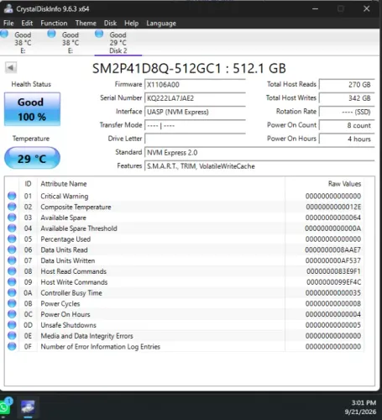The height and width of the screenshot is (420, 382).
Task: Click the status orb for Data Units Written
Action: 12,260
